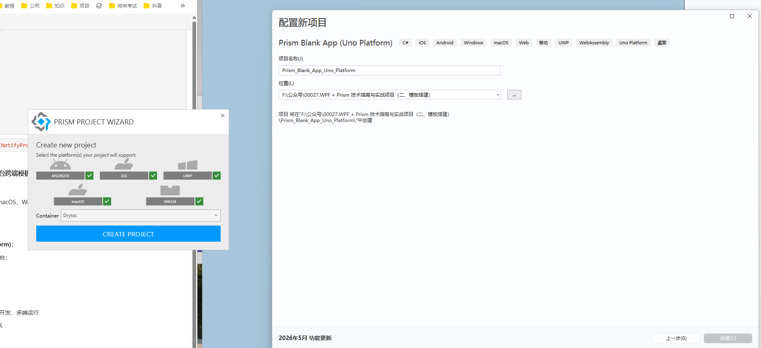Browse for location with the ... button
The width and height of the screenshot is (761, 348).
point(514,95)
